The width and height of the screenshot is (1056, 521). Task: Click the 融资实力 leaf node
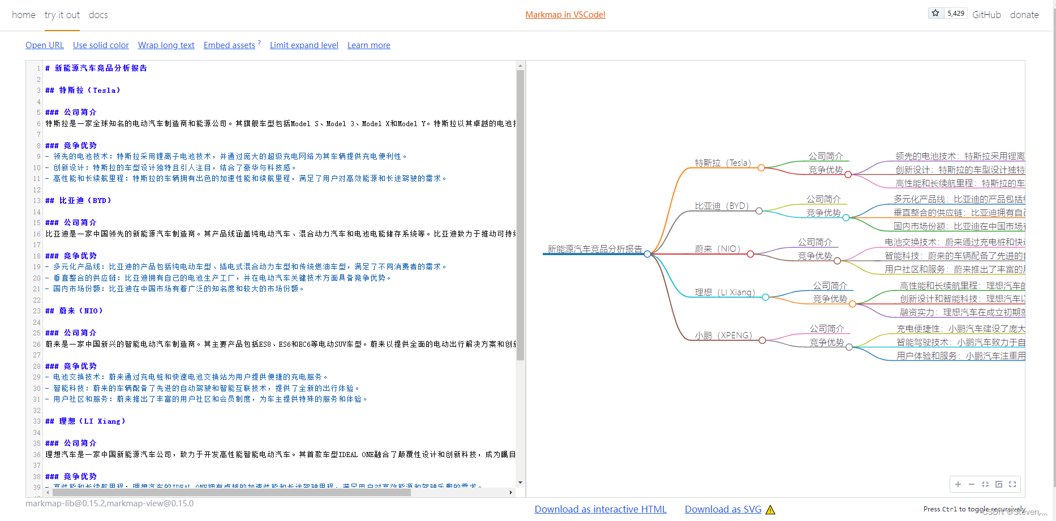[x=962, y=312]
